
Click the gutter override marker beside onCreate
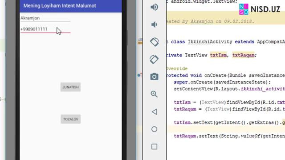click(x=139, y=75)
